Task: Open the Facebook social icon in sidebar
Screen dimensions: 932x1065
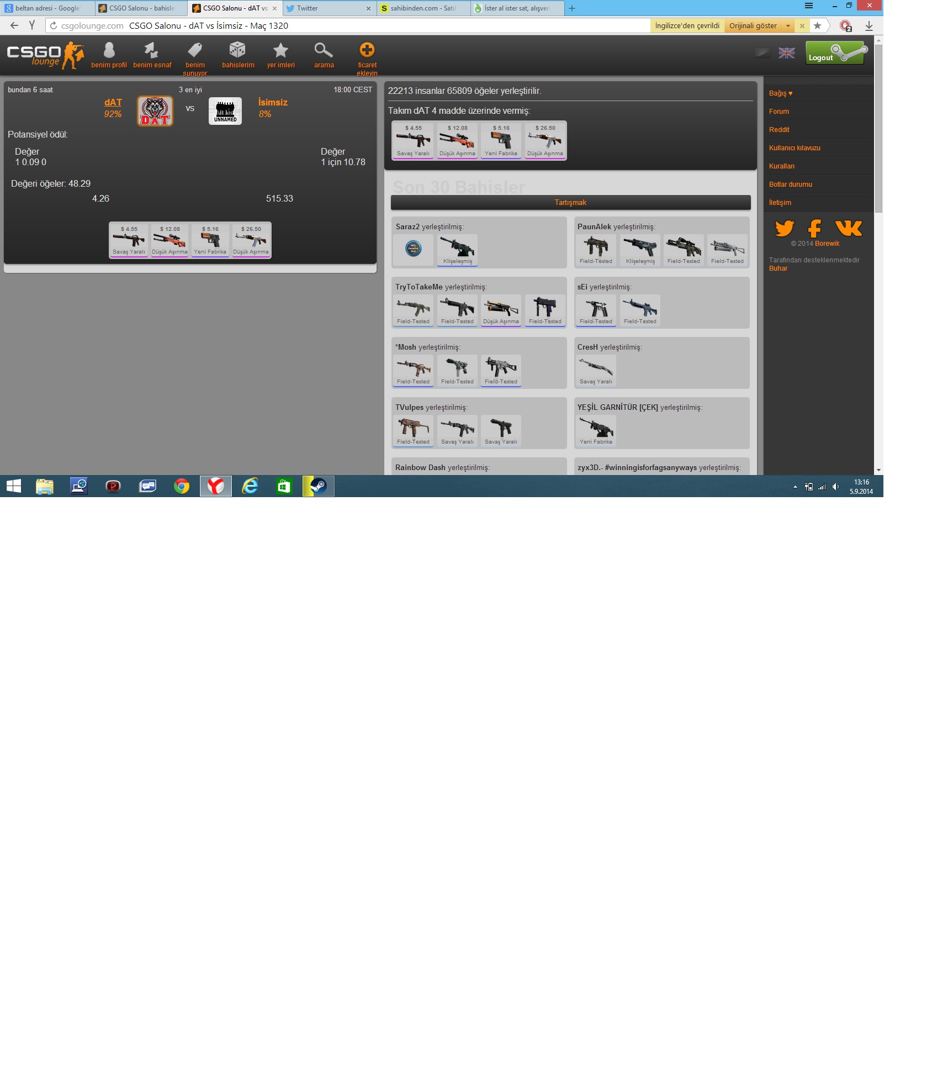Action: point(814,228)
